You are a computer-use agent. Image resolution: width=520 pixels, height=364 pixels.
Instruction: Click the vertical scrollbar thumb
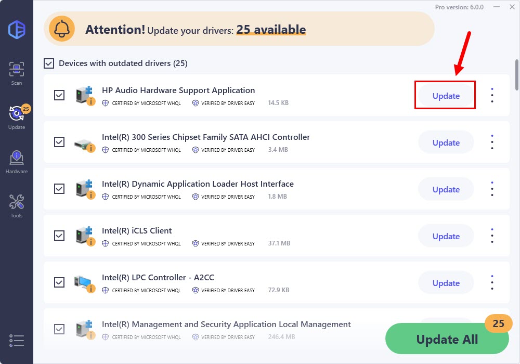(x=517, y=74)
